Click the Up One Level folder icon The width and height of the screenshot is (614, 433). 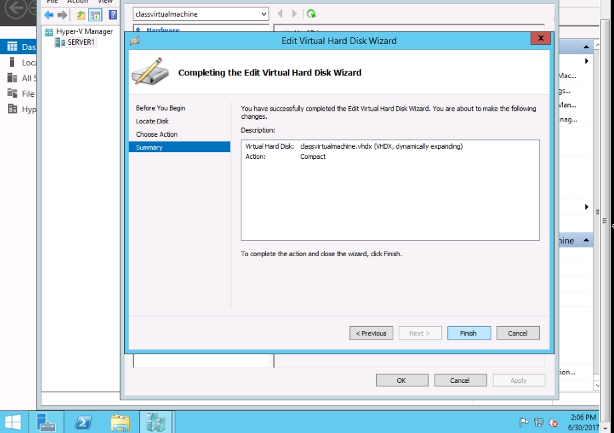[x=81, y=15]
